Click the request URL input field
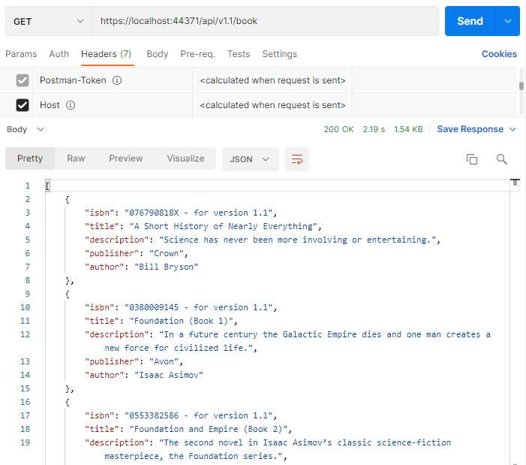This screenshot has width=526, height=465. click(266, 21)
